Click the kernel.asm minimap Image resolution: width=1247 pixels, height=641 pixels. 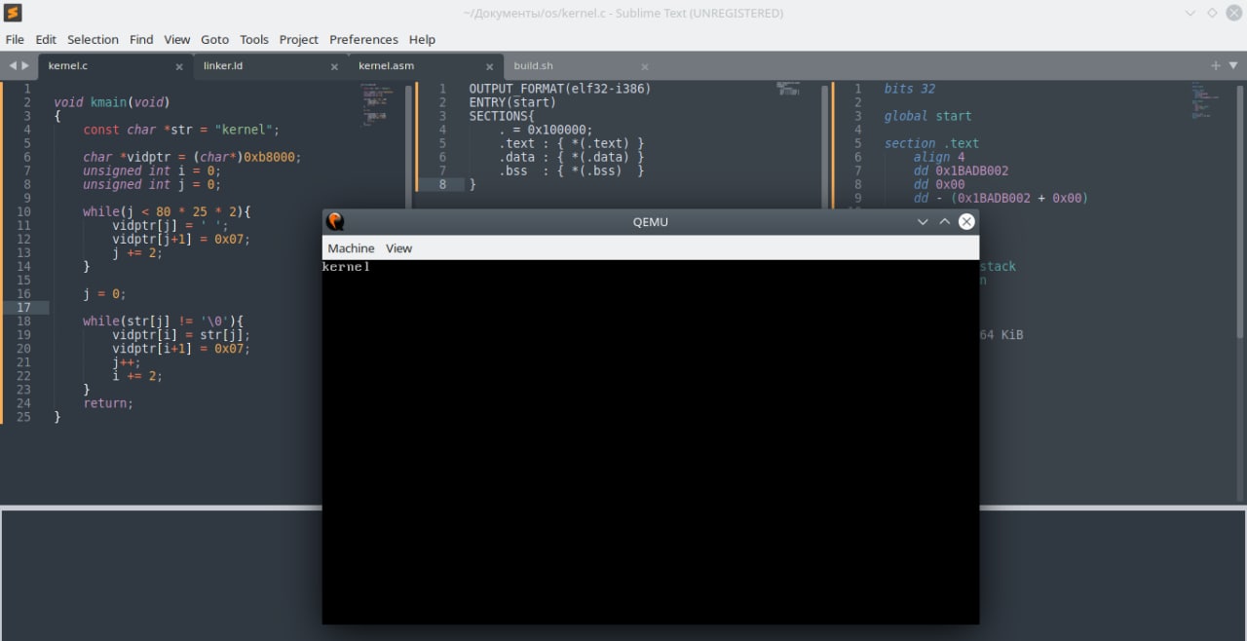[1206, 99]
